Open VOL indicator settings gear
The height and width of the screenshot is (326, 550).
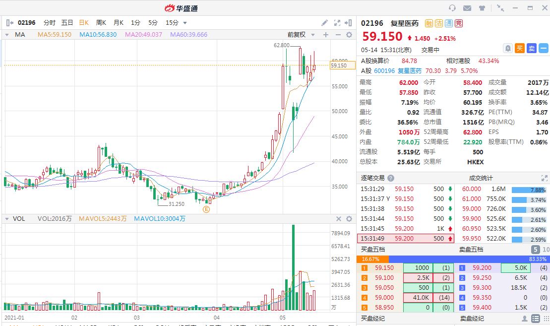(x=349, y=219)
